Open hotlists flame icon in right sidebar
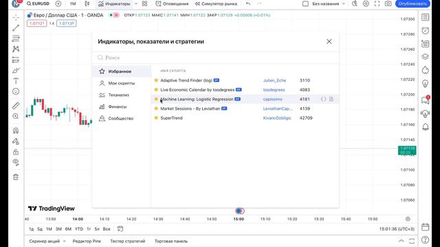The width and height of the screenshot is (440, 247). click(x=425, y=70)
